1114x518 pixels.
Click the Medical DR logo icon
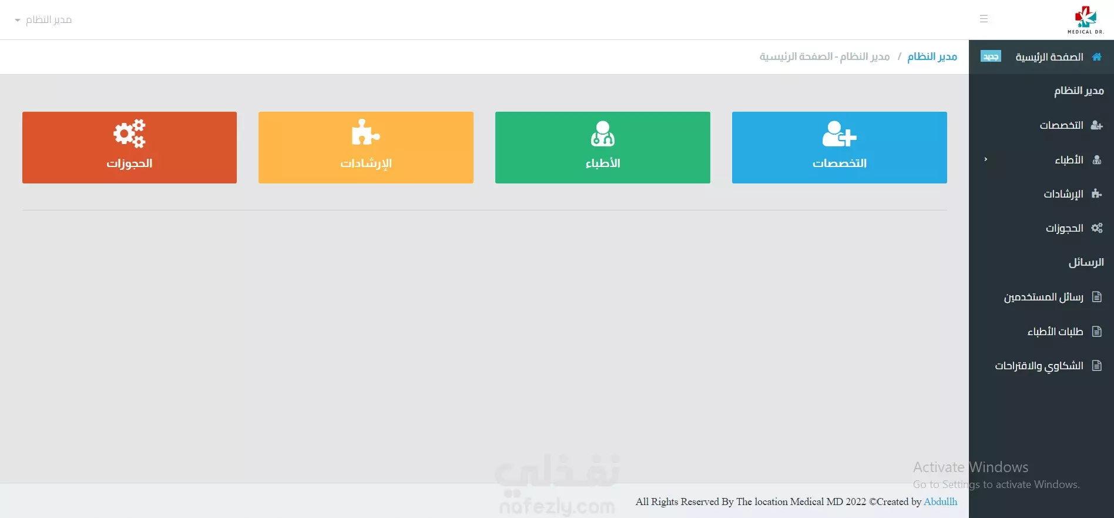tap(1085, 19)
